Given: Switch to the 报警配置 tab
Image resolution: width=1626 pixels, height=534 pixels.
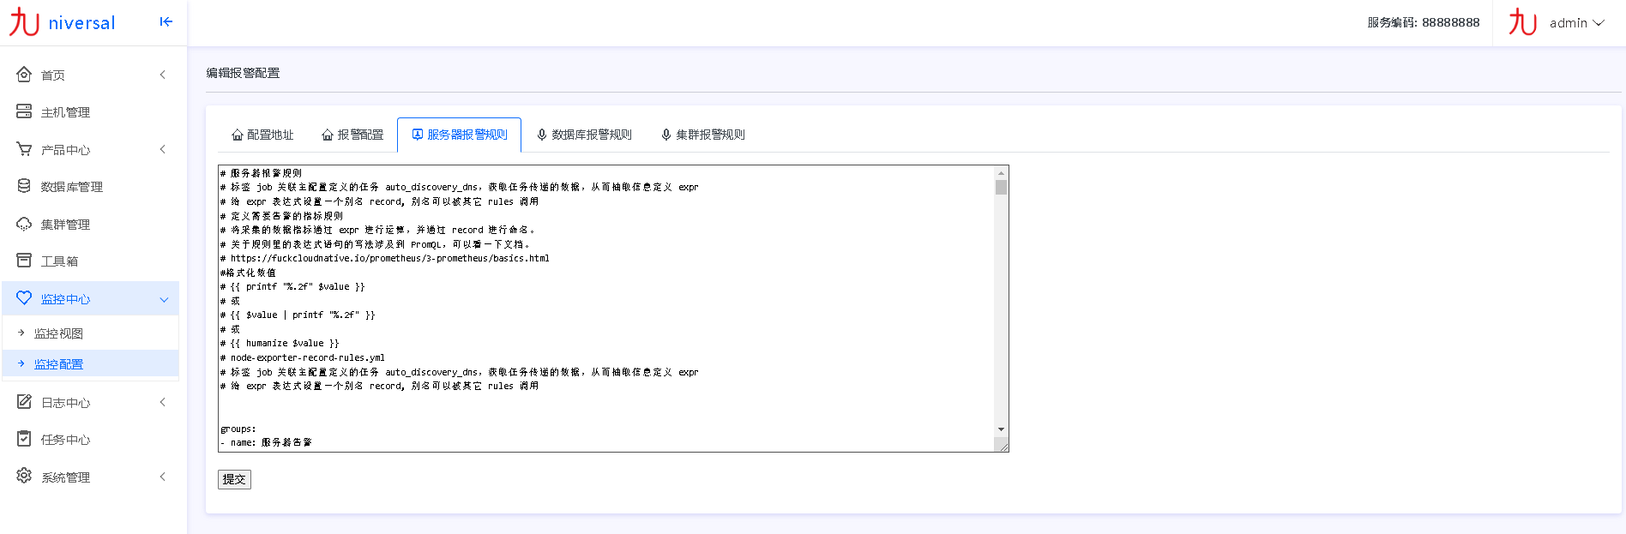Looking at the screenshot, I should pyautogui.click(x=352, y=135).
